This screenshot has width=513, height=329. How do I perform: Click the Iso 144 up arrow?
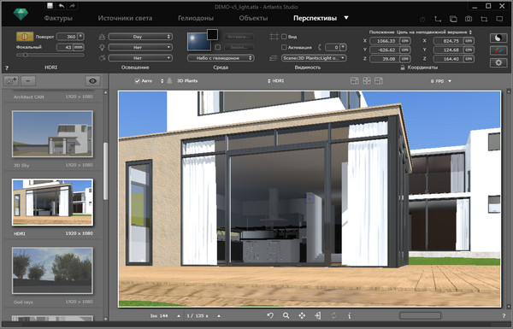tap(179, 316)
